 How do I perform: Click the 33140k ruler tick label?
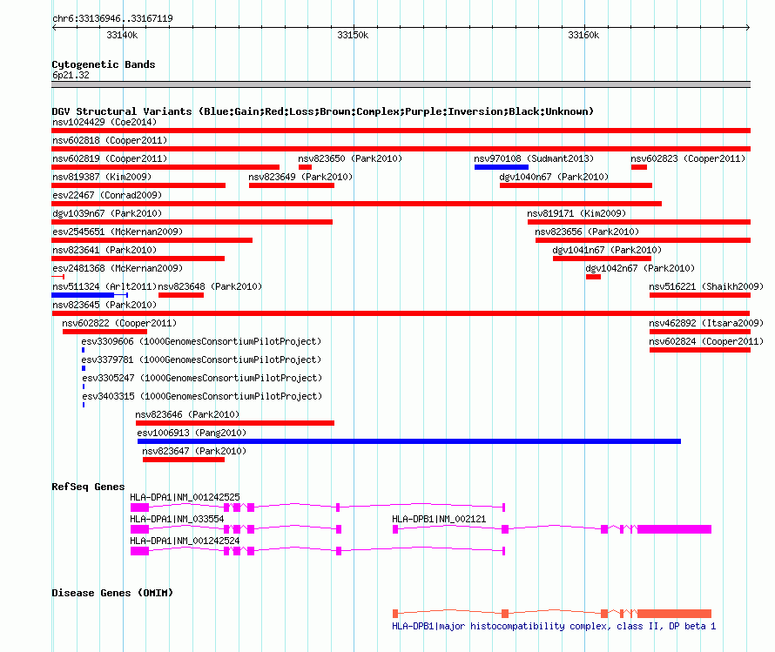pyautogui.click(x=122, y=35)
